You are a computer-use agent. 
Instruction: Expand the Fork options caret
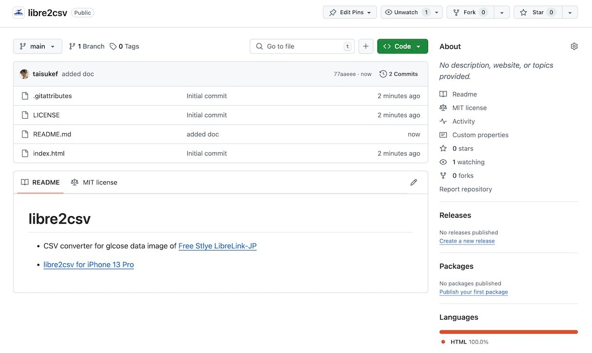click(x=502, y=13)
